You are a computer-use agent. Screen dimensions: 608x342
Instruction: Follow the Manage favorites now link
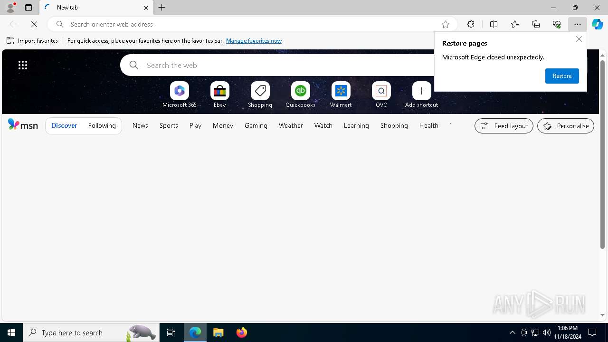click(254, 41)
